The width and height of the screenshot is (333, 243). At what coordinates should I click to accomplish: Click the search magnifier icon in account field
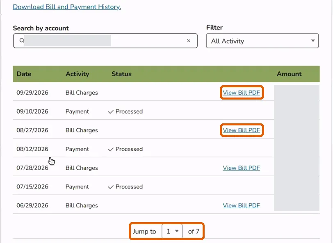pyautogui.click(x=22, y=40)
